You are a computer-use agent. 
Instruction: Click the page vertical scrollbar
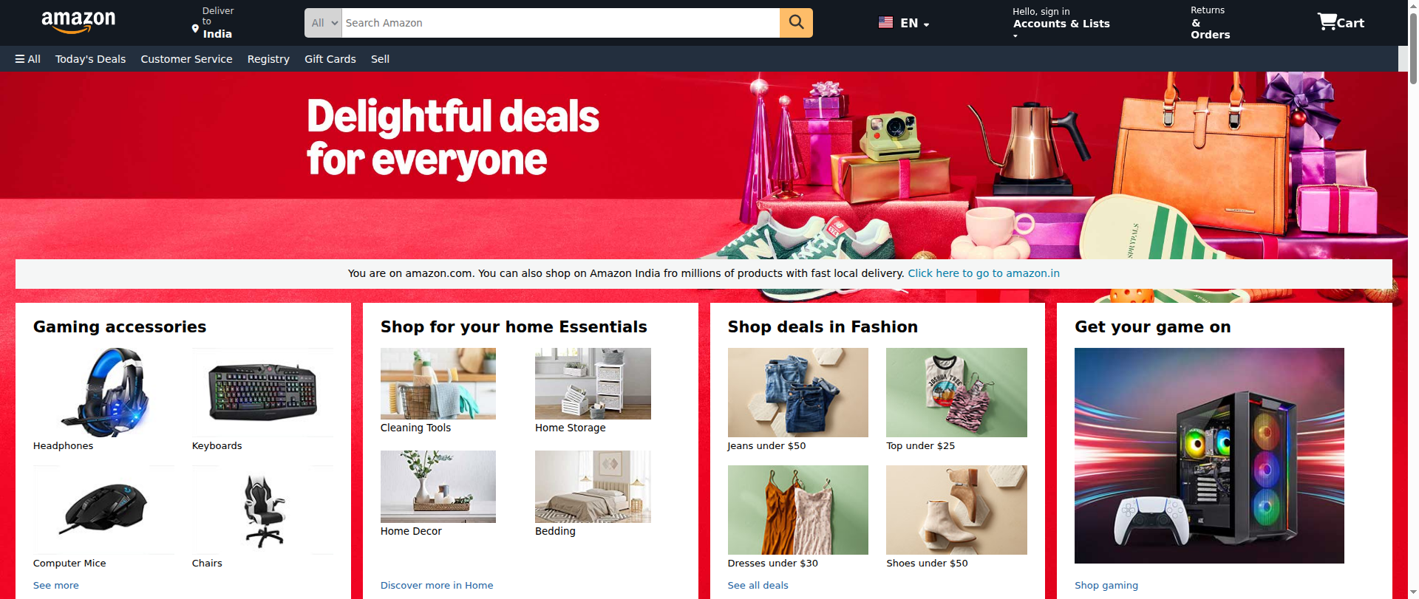pyautogui.click(x=1413, y=299)
